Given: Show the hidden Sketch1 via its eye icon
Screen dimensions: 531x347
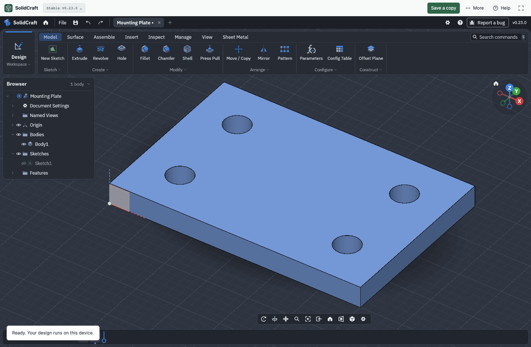Looking at the screenshot, I should click(24, 164).
